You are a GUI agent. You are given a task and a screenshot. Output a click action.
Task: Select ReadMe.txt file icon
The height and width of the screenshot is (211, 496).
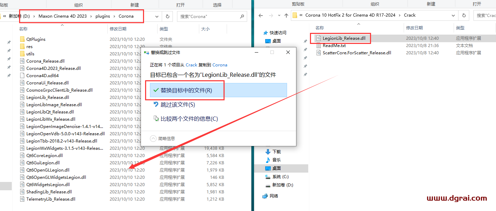click(319, 45)
